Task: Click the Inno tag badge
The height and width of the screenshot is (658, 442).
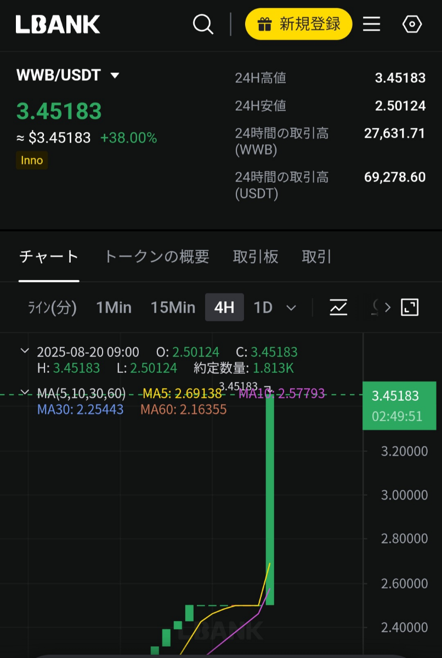Action: (x=32, y=161)
